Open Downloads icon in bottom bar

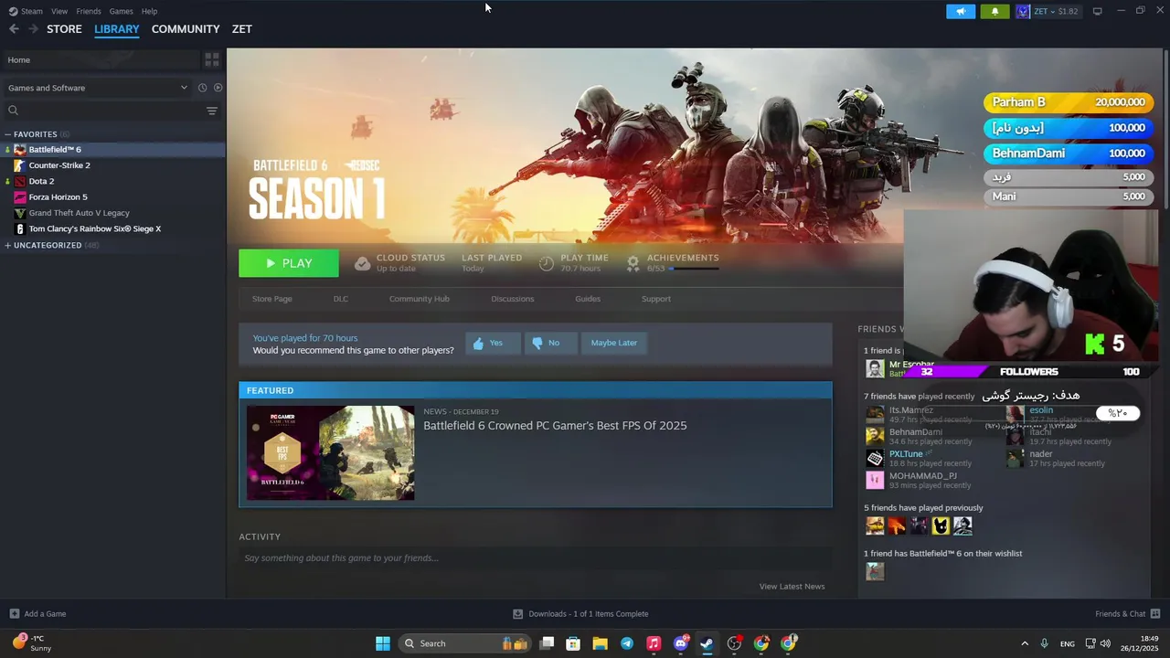click(x=517, y=614)
